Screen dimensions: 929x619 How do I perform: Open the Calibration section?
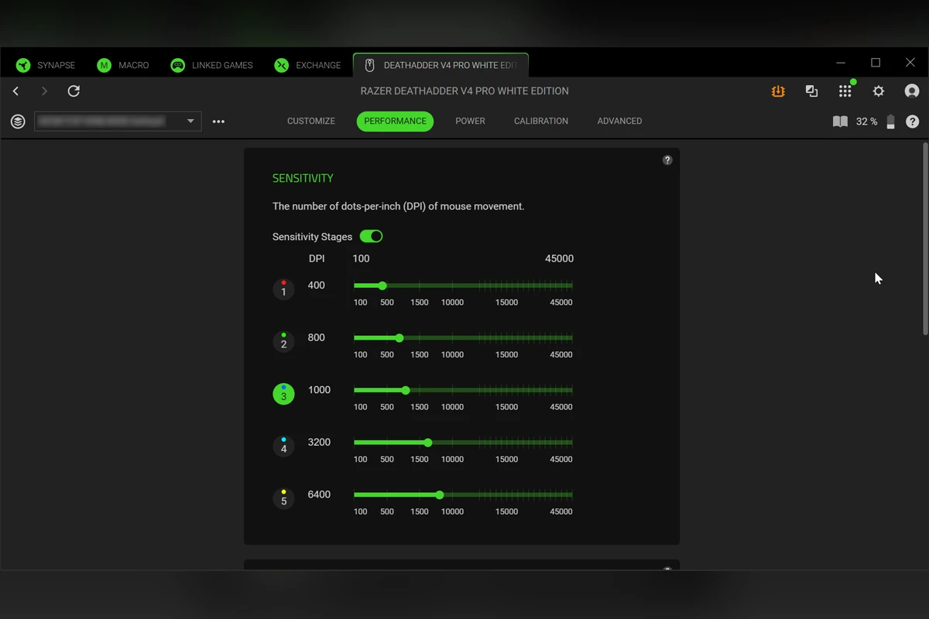pyautogui.click(x=541, y=121)
